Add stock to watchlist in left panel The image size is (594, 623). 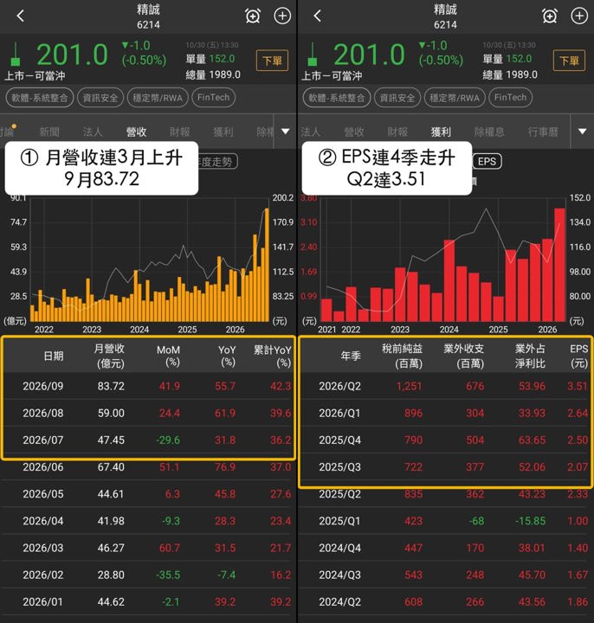pyautogui.click(x=282, y=16)
